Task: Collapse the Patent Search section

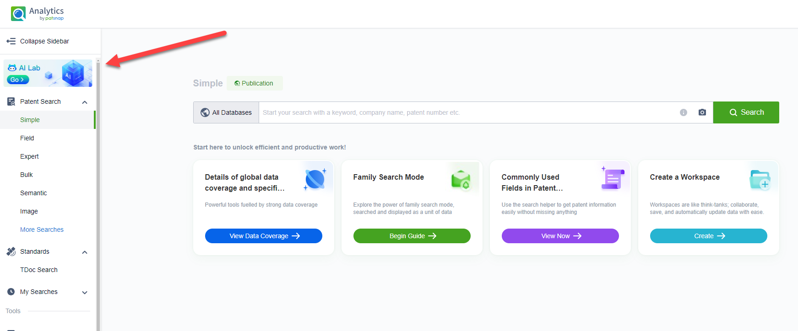Action: click(x=85, y=102)
